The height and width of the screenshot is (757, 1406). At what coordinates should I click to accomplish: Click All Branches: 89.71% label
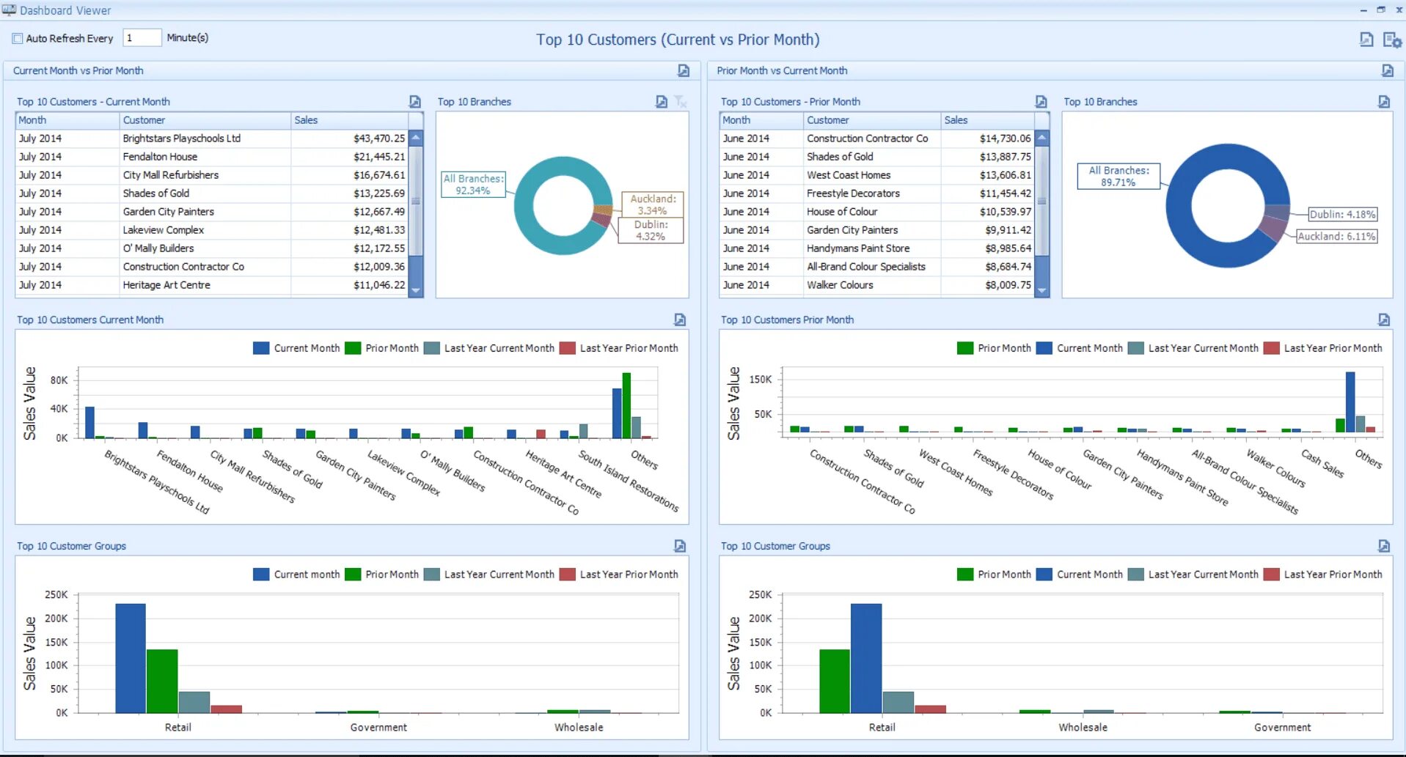[x=1118, y=176]
